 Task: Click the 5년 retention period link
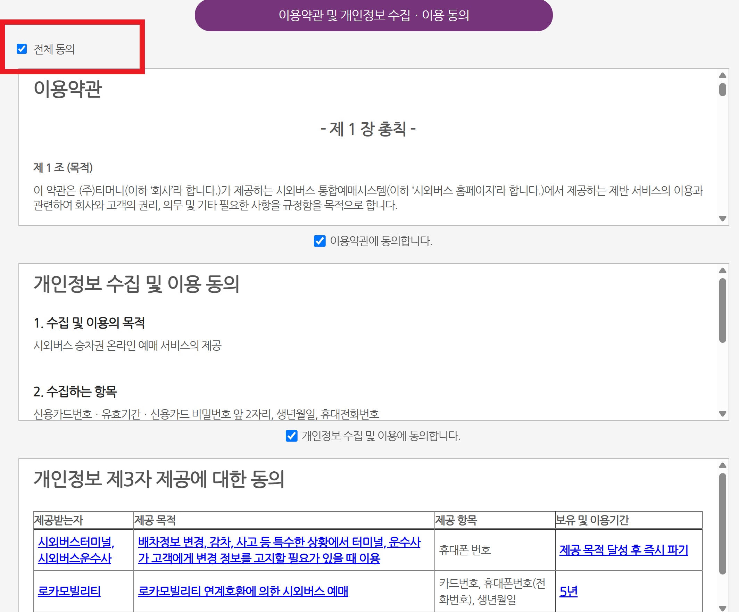coord(568,591)
